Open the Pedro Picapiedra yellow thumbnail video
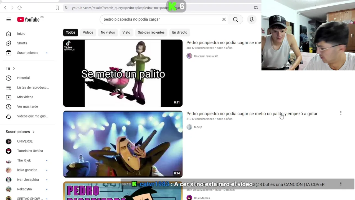Screen dimensions: 355x200 [123, 191]
